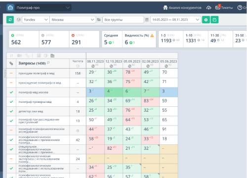Click the icon under Частота header

click(x=78, y=66)
